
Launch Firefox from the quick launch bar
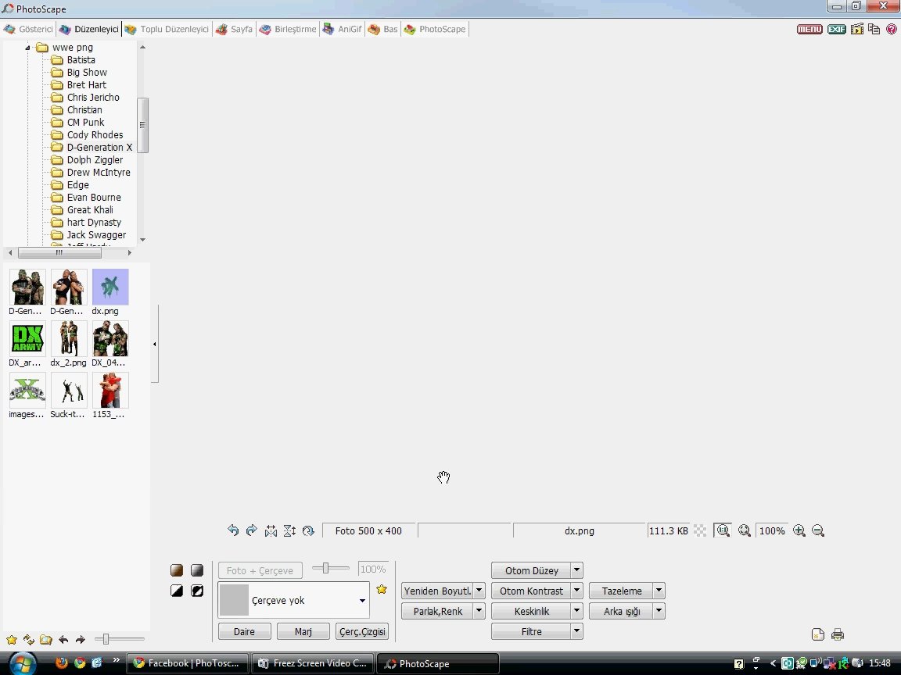coord(62,663)
